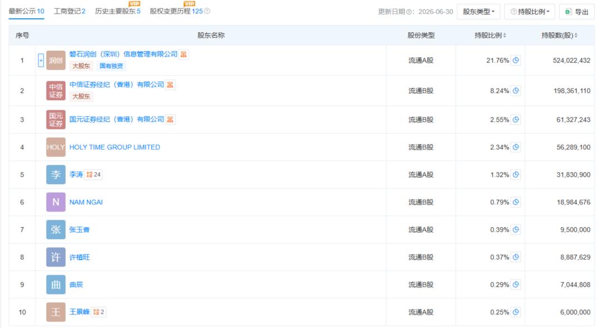Click the HOLY logo avatar
Screen dimensions: 601x328
click(x=56, y=147)
